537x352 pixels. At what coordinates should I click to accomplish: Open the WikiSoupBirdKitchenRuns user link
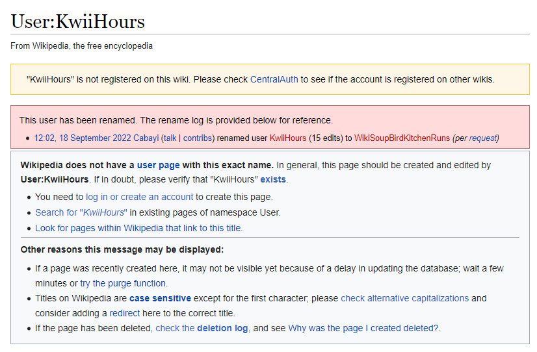tap(402, 138)
